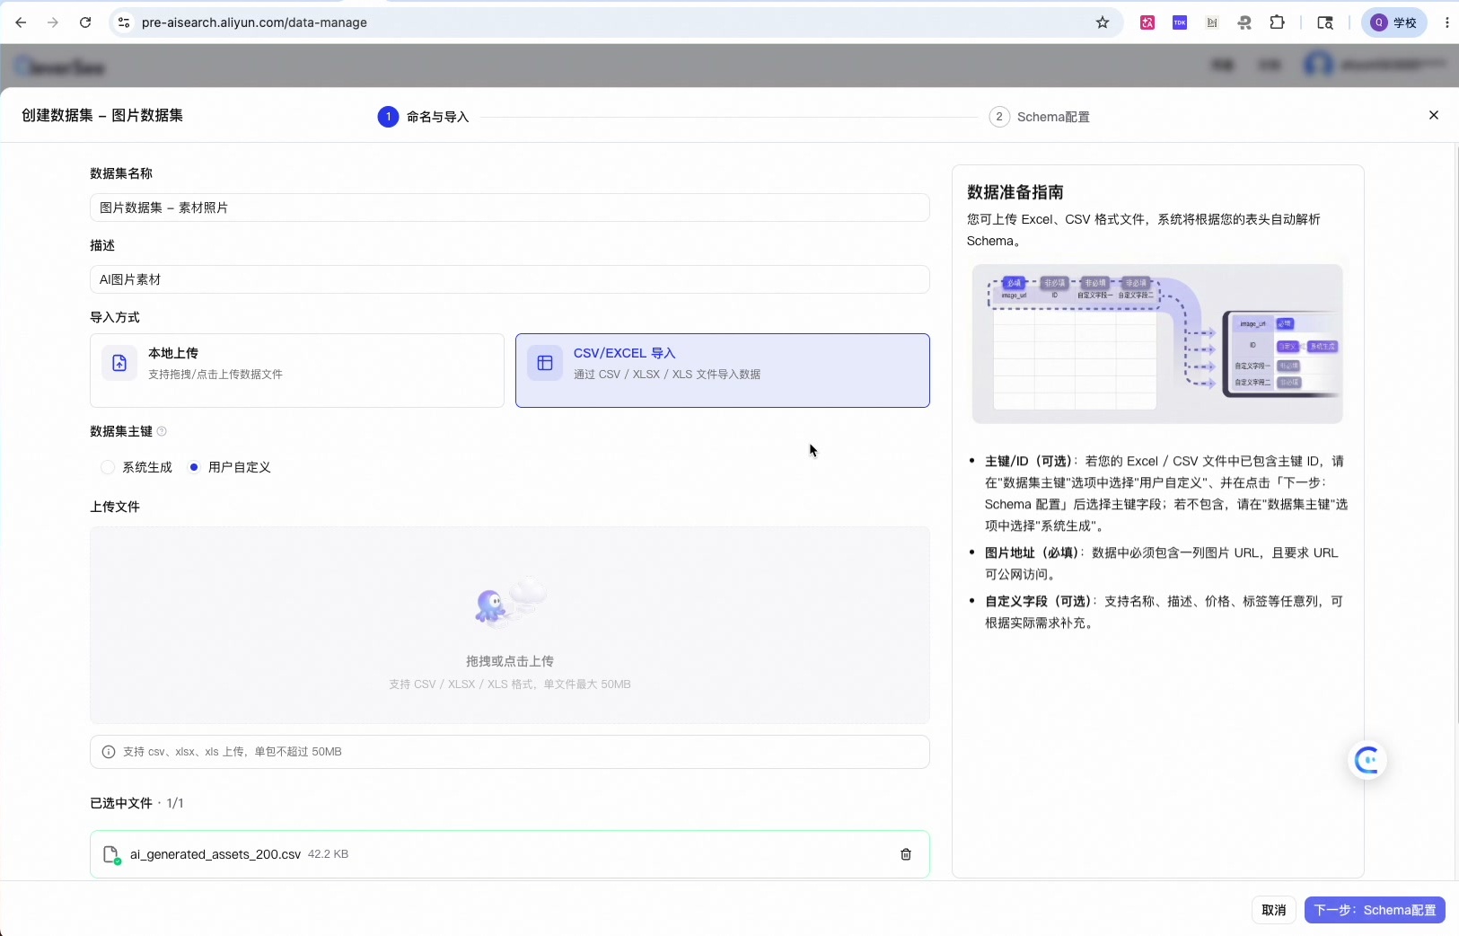Click the 创建数据集 – 图片数据集 title

click(x=102, y=115)
